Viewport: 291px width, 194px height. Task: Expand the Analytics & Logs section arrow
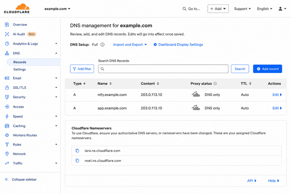click(x=56, y=44)
